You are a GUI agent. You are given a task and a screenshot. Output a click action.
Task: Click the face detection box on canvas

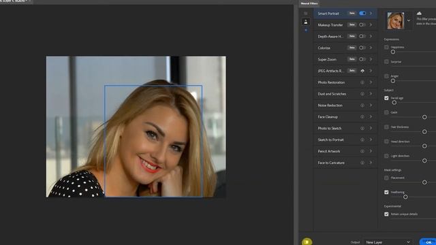tap(153, 141)
